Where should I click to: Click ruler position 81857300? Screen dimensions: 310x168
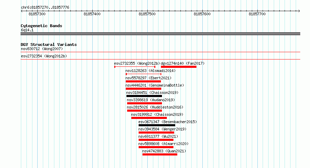pyautogui.click(x=37, y=14)
